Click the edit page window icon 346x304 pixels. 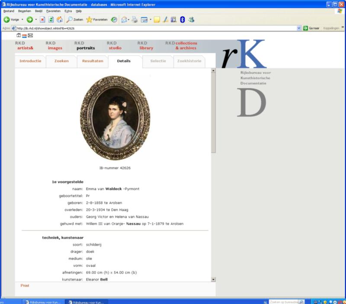click(x=144, y=19)
